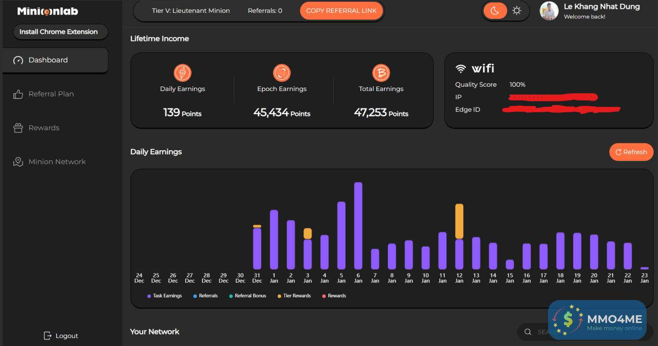
Task: Switch to light mode with sun toggle
Action: click(x=517, y=11)
